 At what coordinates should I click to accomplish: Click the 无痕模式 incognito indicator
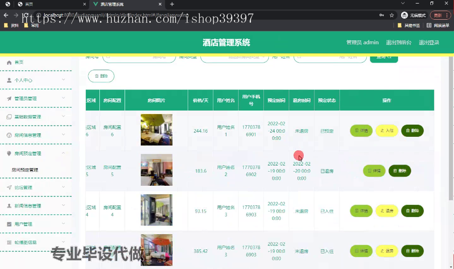pos(413,15)
